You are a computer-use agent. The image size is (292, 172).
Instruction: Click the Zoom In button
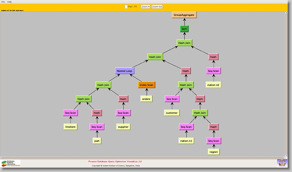click(x=145, y=6)
